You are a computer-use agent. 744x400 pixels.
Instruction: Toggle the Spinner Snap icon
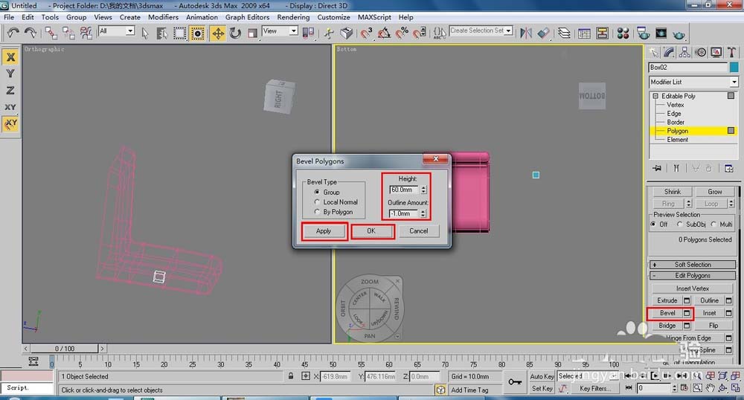click(x=420, y=33)
